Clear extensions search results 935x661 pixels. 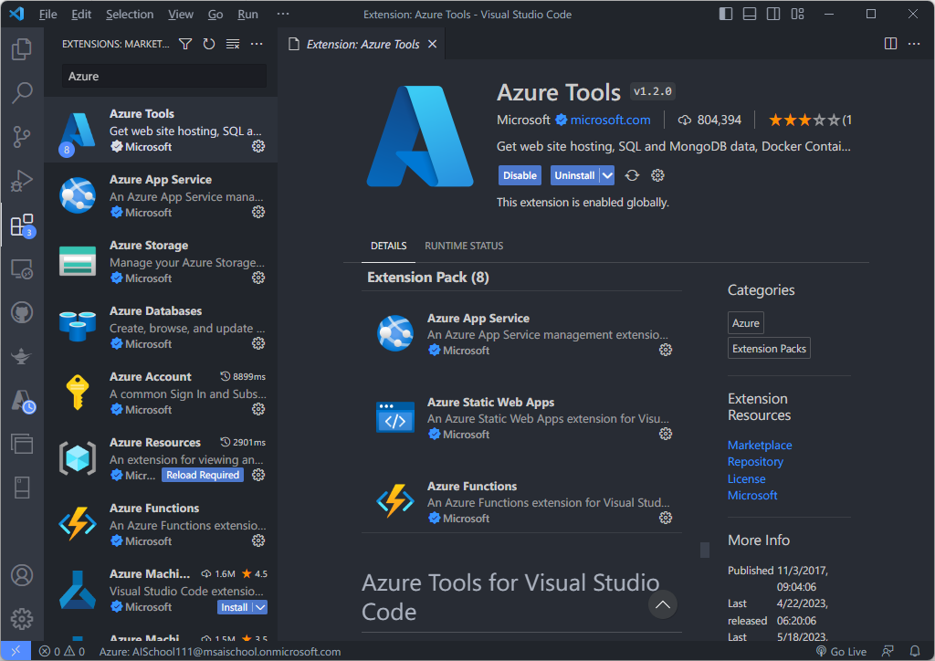click(x=233, y=44)
